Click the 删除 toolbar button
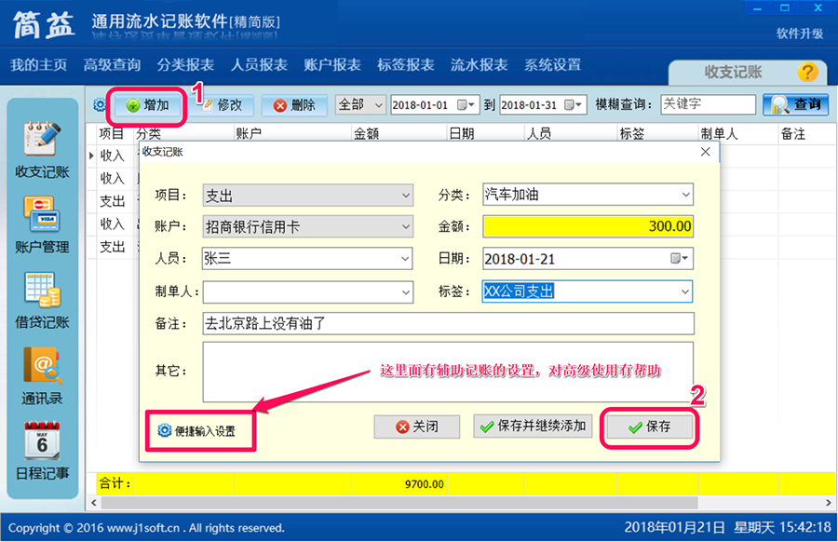The height and width of the screenshot is (542, 838). pos(294,105)
